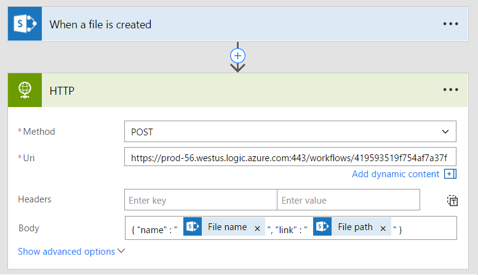Click the Add dynamic content link
The image size is (478, 275).
pos(396,174)
